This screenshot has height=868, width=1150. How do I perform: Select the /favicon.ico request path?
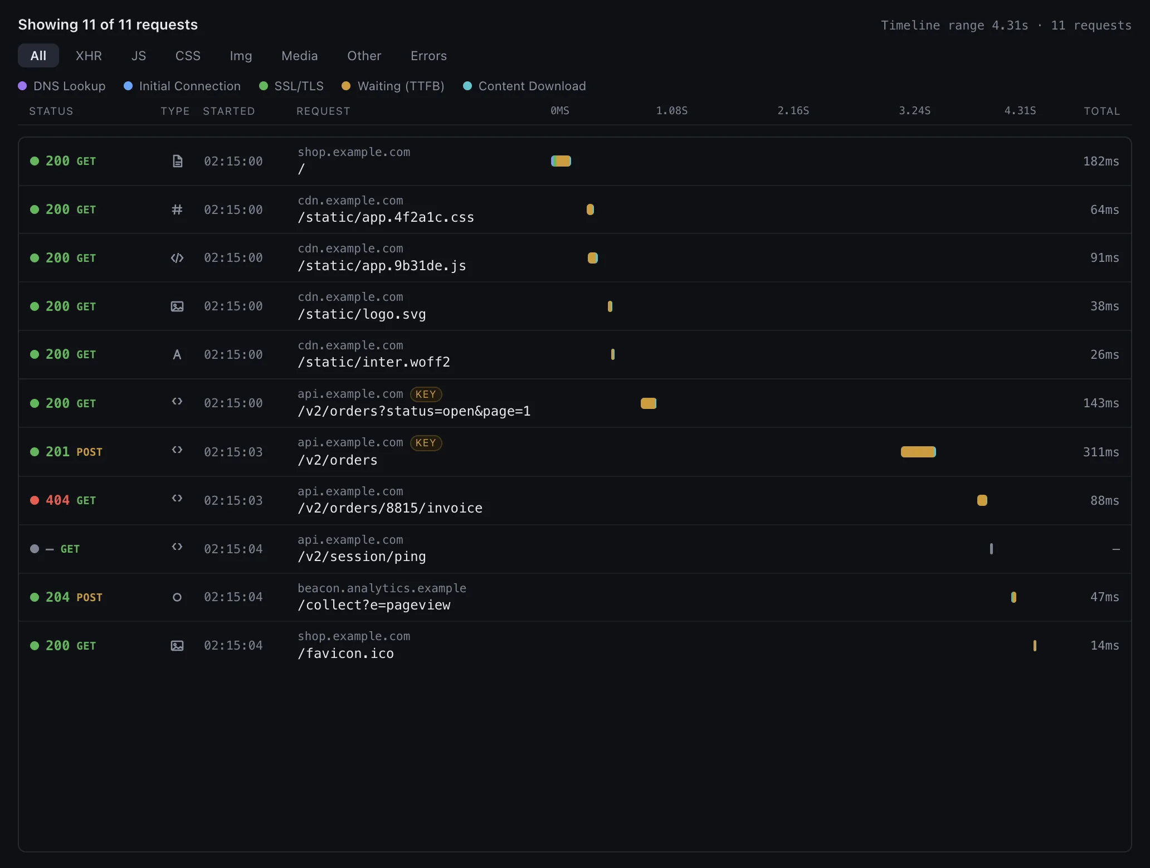[345, 654]
